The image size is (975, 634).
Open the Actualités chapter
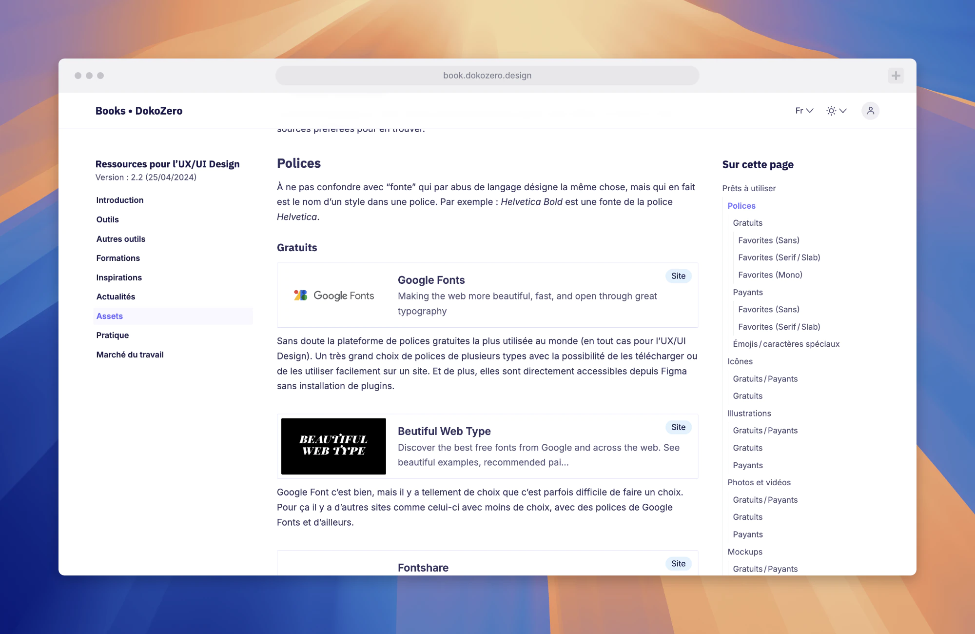pos(116,297)
